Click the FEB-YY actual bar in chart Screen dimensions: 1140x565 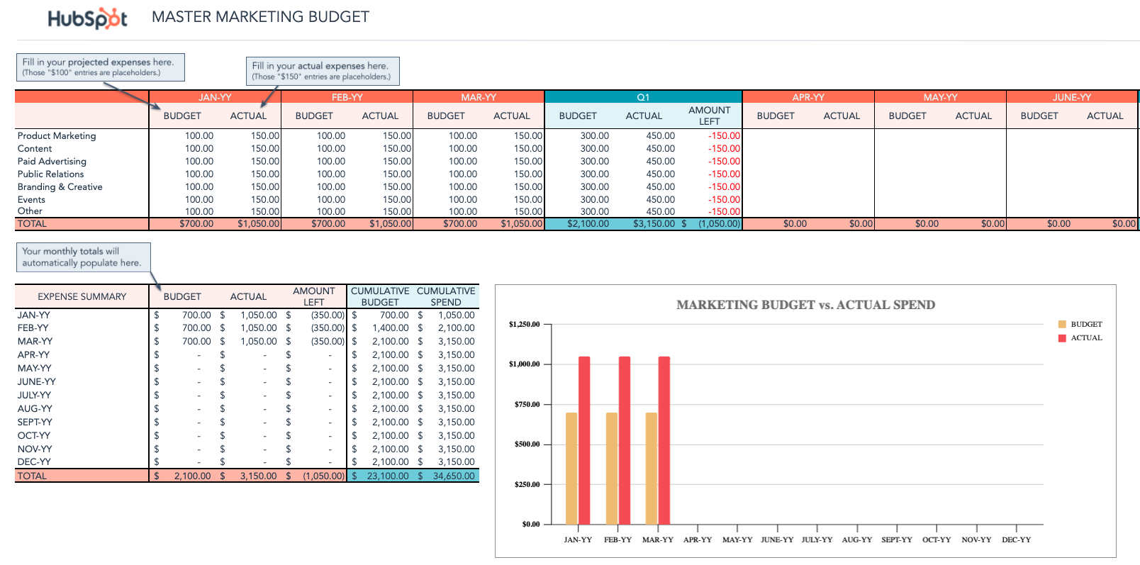(x=625, y=440)
